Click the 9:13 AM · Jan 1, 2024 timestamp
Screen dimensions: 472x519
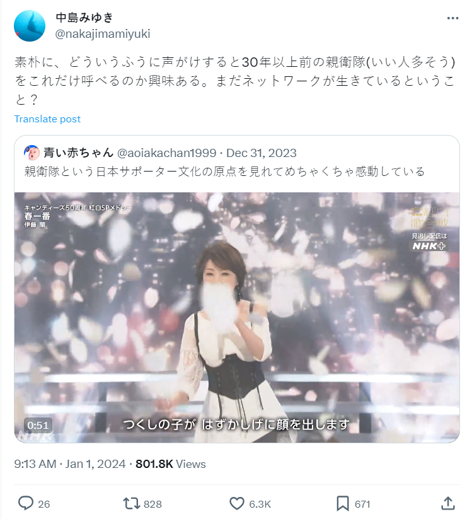click(x=70, y=464)
